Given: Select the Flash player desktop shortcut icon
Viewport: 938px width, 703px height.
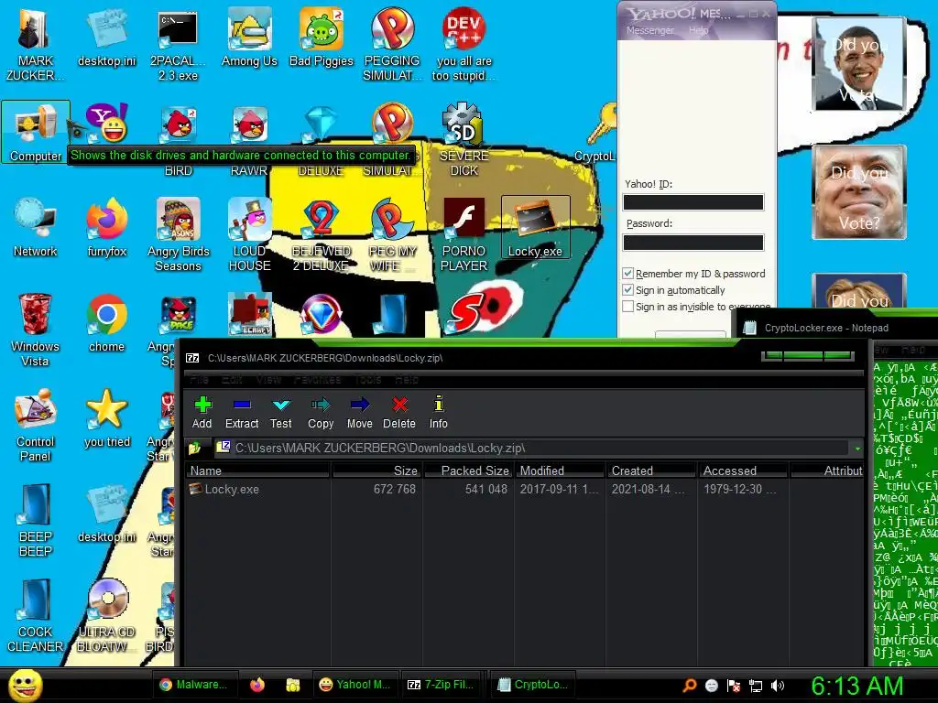Looking at the screenshot, I should point(464,234).
